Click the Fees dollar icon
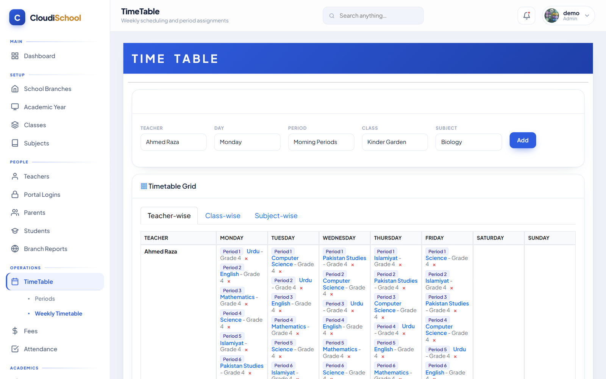This screenshot has height=379, width=606. click(x=15, y=331)
